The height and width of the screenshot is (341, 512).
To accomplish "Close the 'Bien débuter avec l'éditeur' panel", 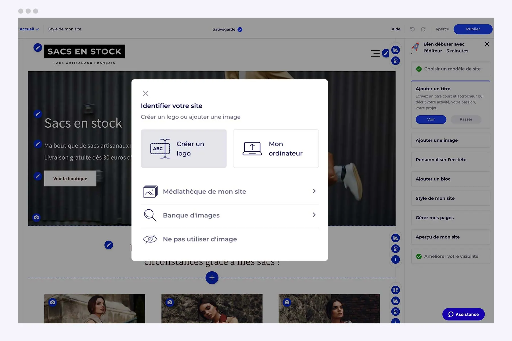I will [x=487, y=44].
